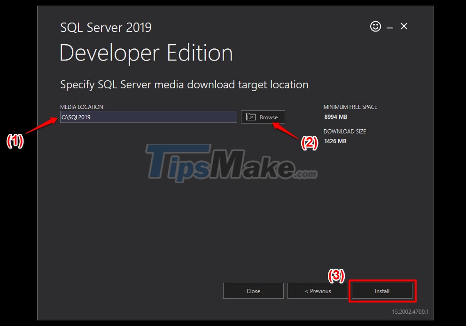Minimize the installer window
This screenshot has width=466, height=326.
click(390, 28)
